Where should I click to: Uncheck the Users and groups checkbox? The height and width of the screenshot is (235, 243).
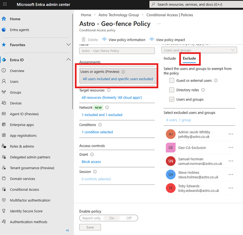[172, 99]
